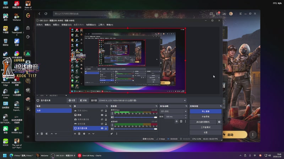The height and width of the screenshot is (159, 284).
Task: Toggle lock on Display Capture source
Action: [106, 128]
